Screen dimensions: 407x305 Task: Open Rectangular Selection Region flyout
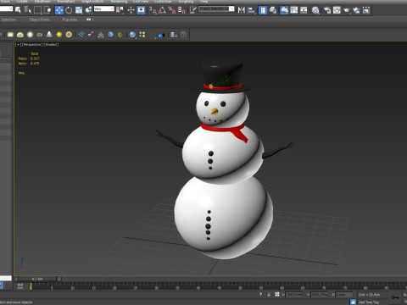[x=37, y=10]
